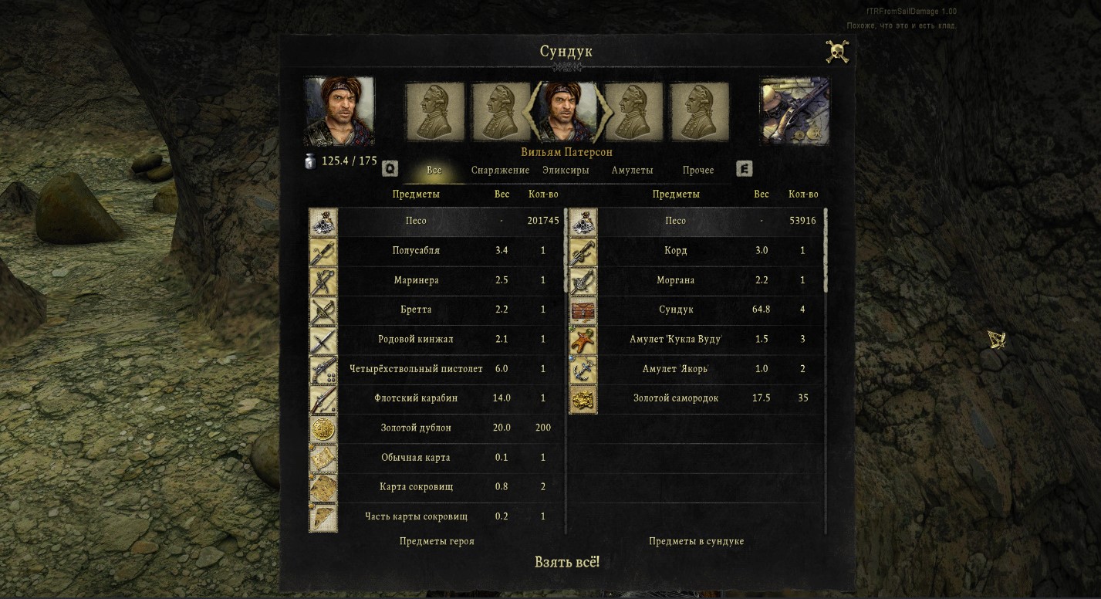
Task: Click the chest contents thumbnail picture
Action: tap(795, 110)
